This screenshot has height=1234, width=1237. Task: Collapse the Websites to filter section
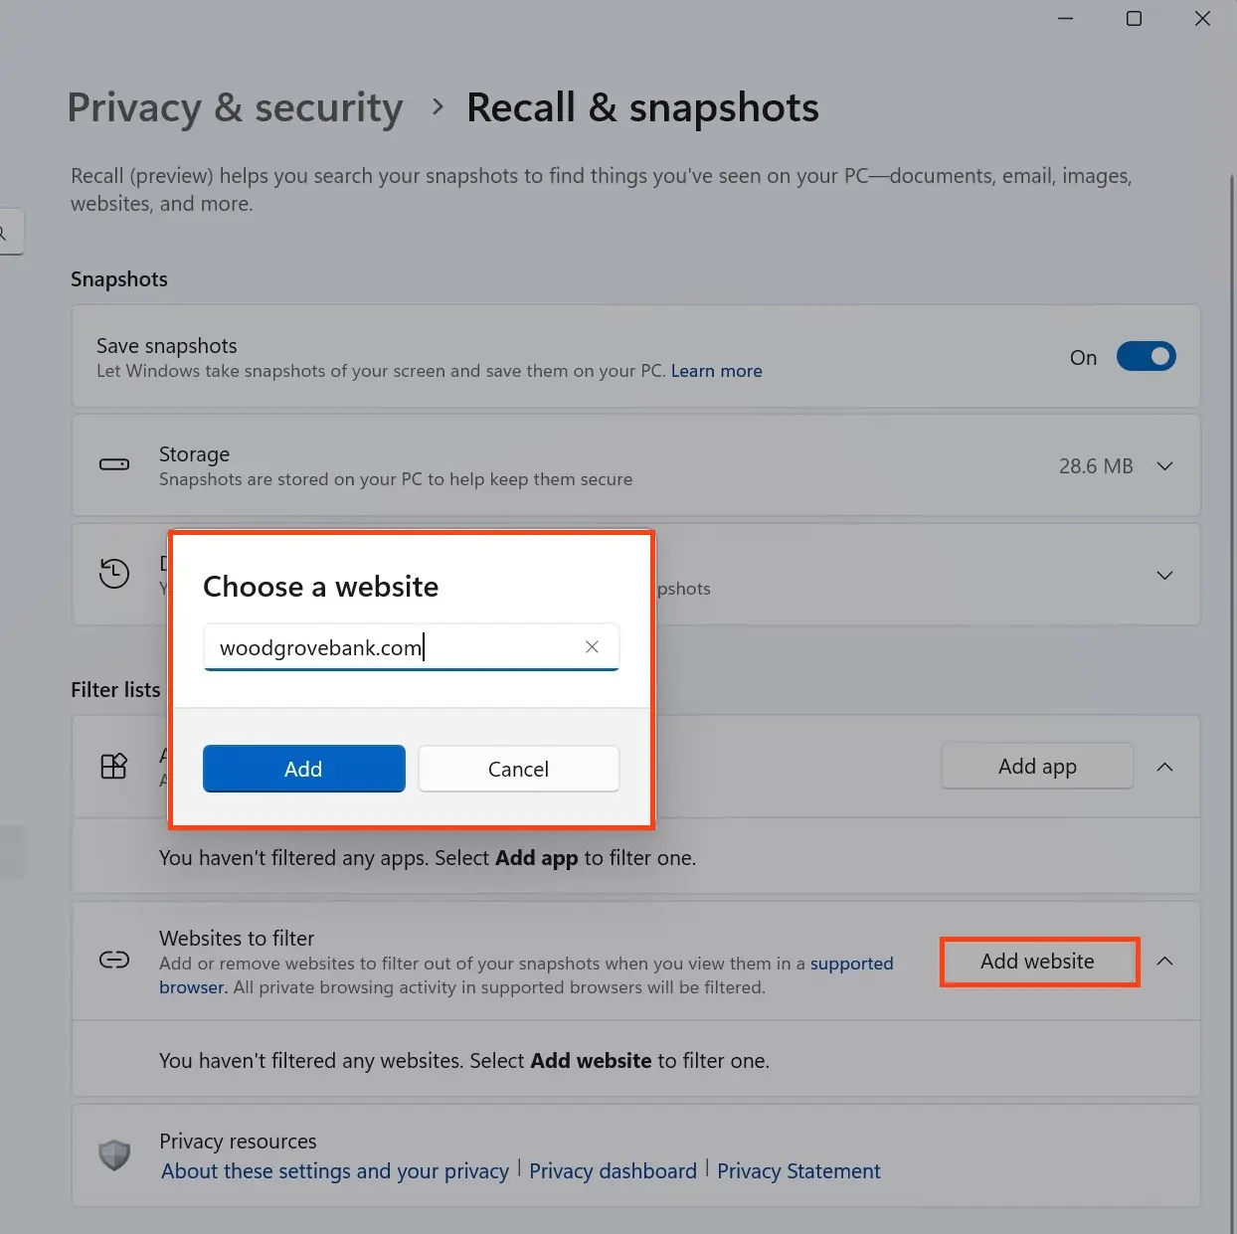1165,961
